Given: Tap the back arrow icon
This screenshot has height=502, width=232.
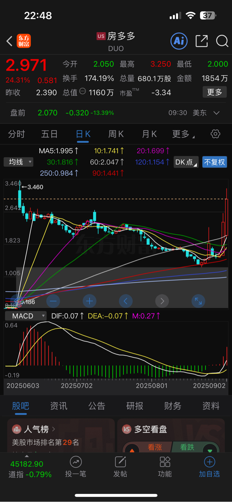Looking at the screenshot, I should [9, 41].
